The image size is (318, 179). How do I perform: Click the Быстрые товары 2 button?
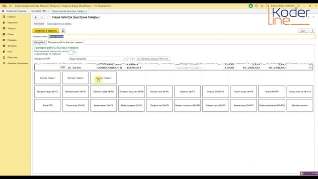pyautogui.click(x=76, y=78)
